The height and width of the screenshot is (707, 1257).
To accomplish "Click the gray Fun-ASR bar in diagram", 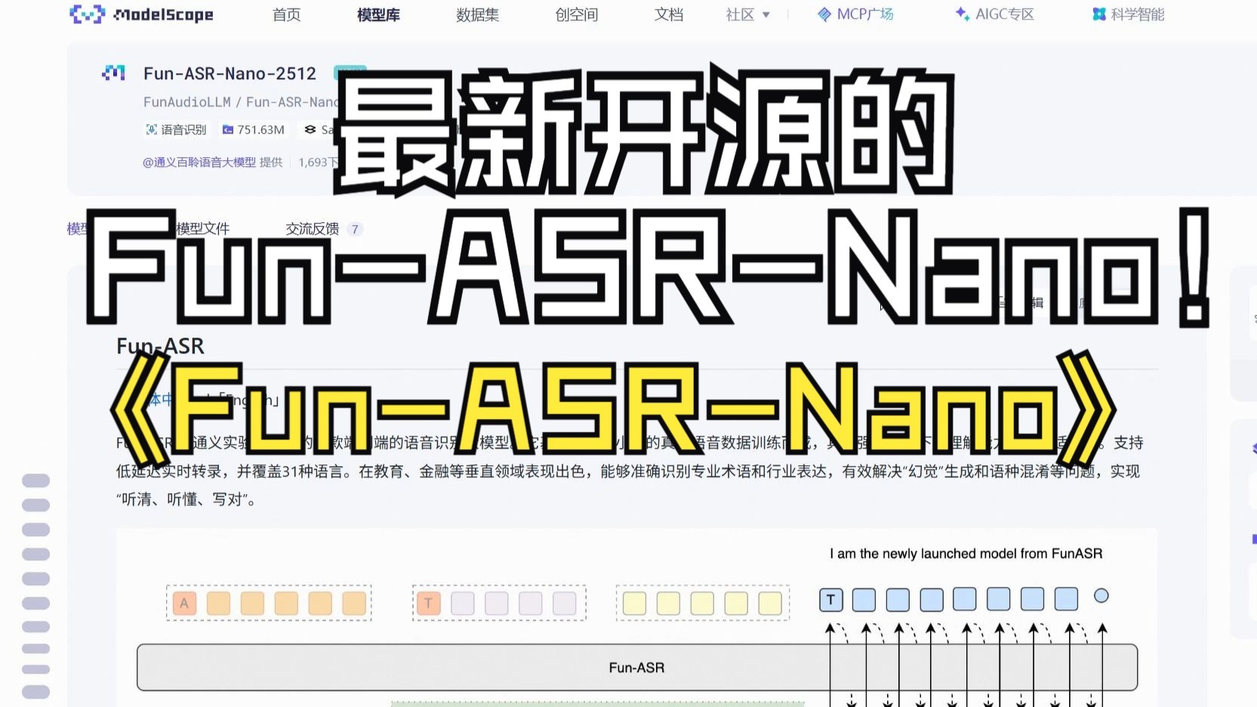I will click(x=636, y=668).
